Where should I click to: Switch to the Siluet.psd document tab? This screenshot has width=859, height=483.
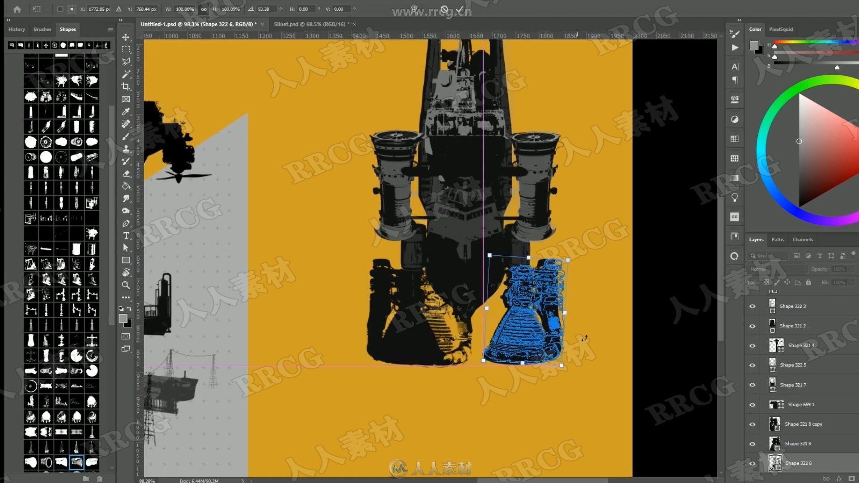pyautogui.click(x=312, y=24)
